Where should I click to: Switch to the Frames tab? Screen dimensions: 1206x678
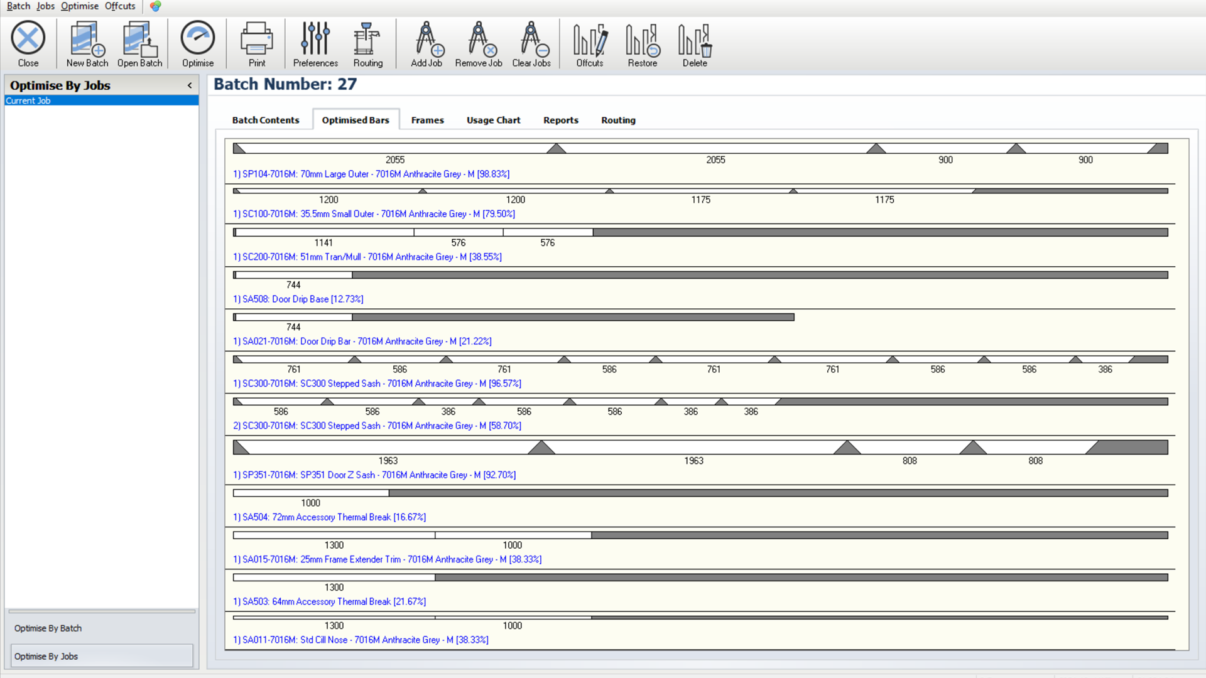[427, 120]
